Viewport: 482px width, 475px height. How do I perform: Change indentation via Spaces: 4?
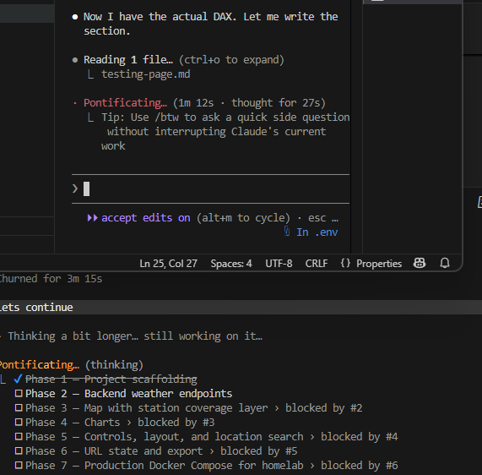[230, 264]
